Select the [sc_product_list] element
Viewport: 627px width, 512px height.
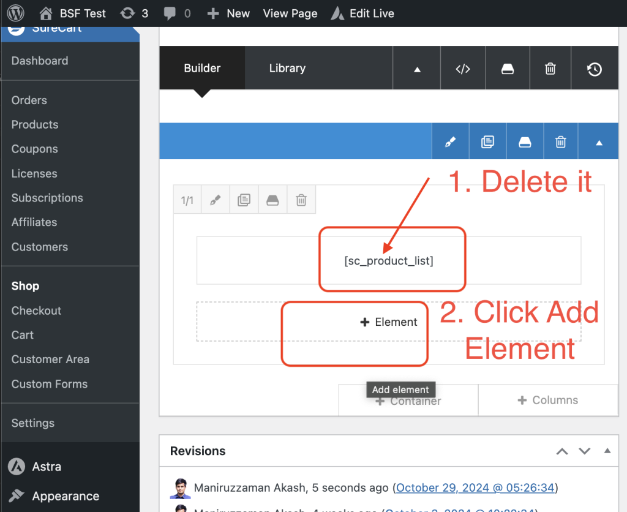388,261
